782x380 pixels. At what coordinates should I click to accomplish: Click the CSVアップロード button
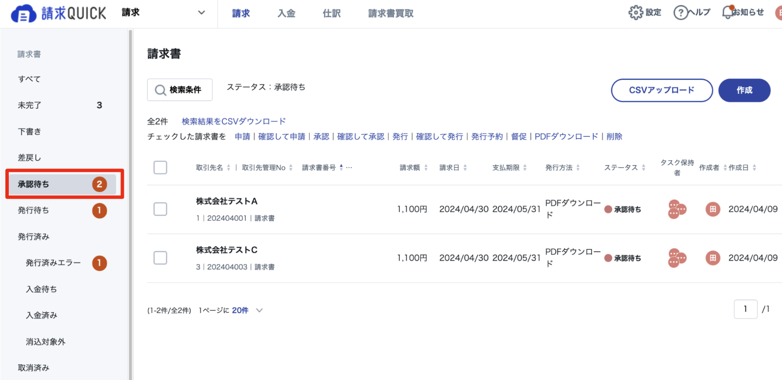pyautogui.click(x=662, y=90)
